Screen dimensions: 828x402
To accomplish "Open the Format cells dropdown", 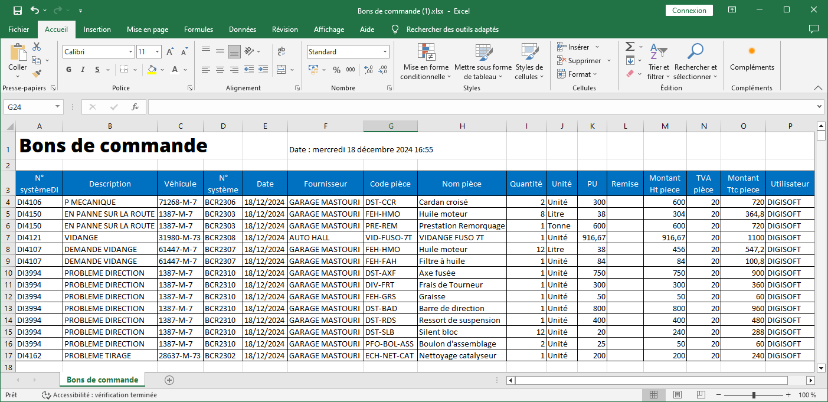I will 577,74.
